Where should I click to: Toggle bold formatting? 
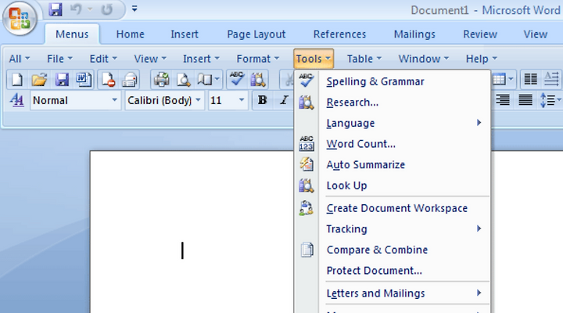coord(263,100)
